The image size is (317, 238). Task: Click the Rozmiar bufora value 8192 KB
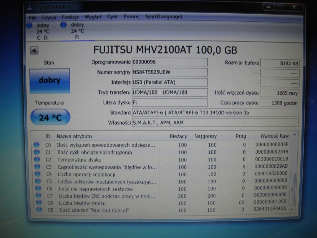280,63
